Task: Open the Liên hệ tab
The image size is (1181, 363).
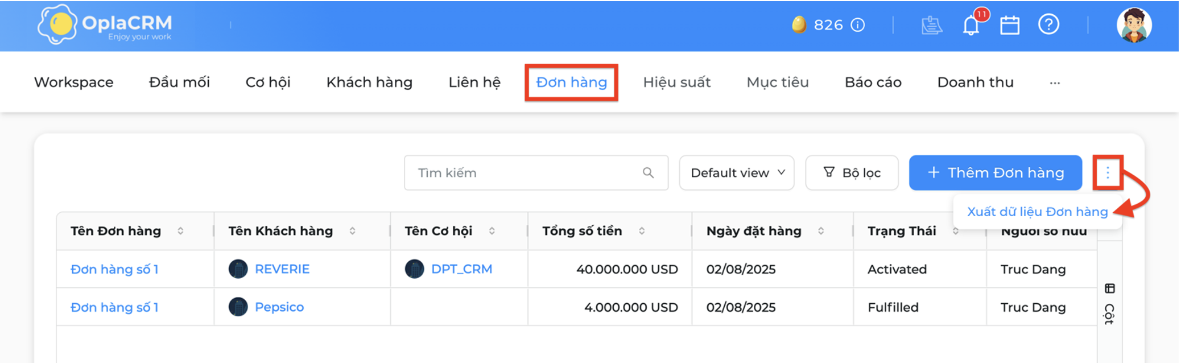Action: (x=474, y=82)
